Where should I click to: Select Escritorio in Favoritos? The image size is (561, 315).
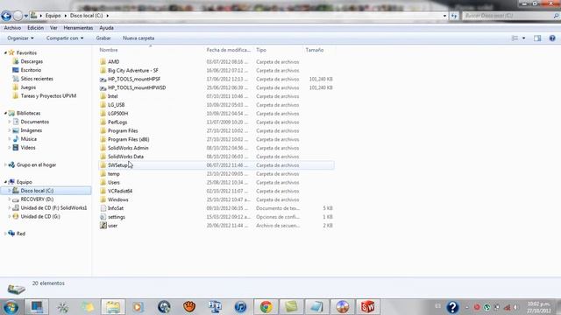click(31, 70)
